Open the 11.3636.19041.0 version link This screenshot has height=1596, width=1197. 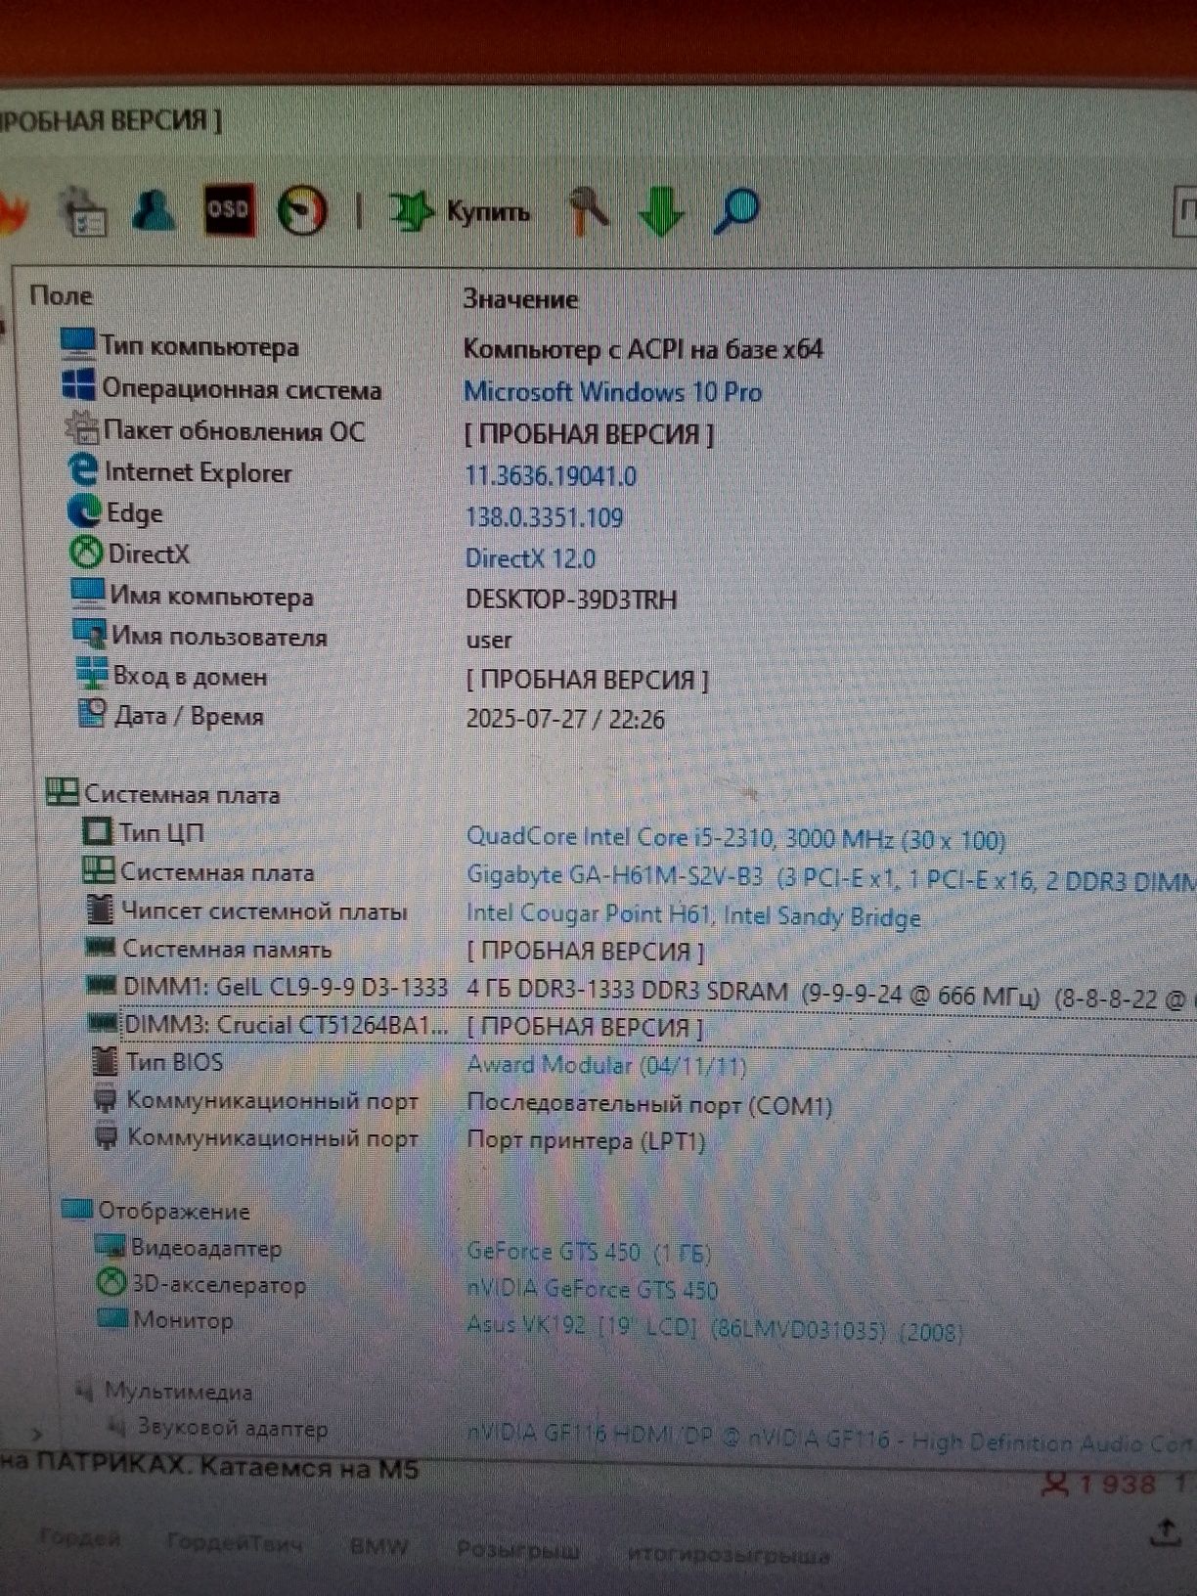coord(551,476)
